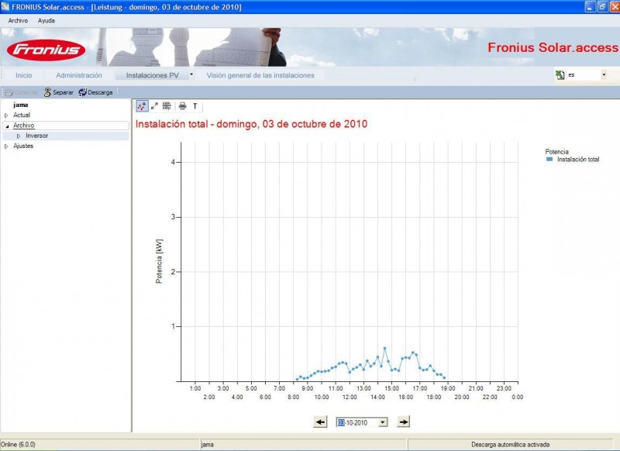The width and height of the screenshot is (620, 451).
Task: Open the Administración tab
Action: point(79,75)
